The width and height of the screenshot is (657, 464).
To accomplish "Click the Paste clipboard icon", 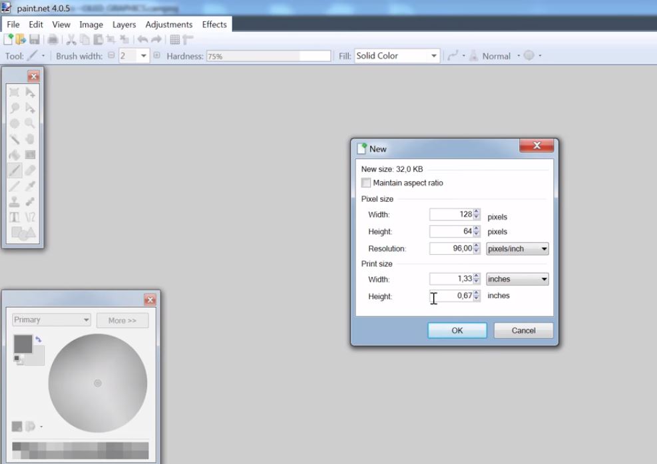I will pos(98,39).
